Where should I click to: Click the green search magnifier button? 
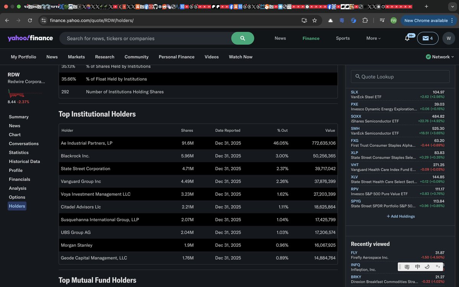pos(243,38)
